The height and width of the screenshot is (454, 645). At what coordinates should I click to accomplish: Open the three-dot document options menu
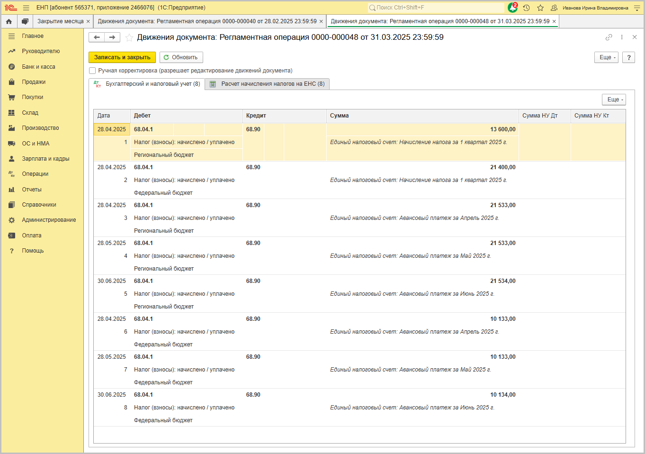[x=622, y=37]
